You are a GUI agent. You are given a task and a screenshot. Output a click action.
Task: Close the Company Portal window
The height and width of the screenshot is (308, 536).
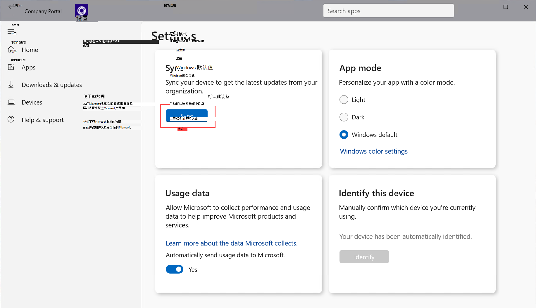526,7
